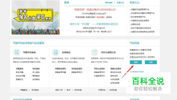The width and height of the screenshot is (177, 100).
Task: Open 2018年全国教育工作会议召开 news item
Action: pos(94,13)
